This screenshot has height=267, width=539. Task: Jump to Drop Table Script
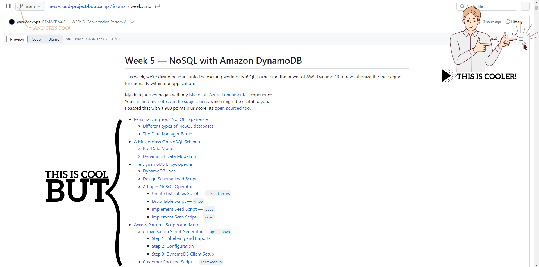click(178, 201)
